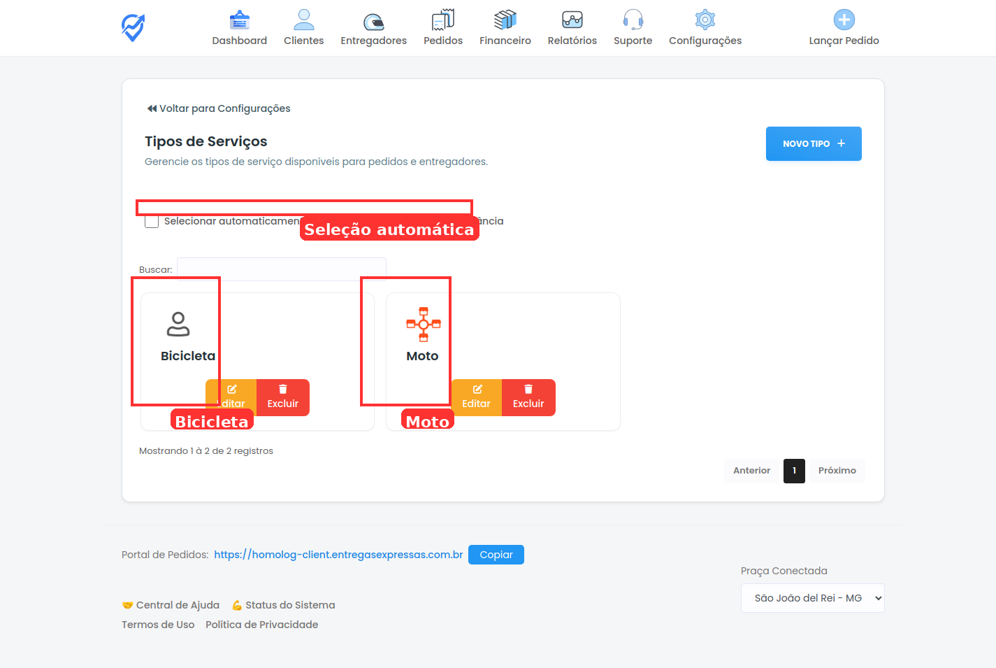The image size is (996, 668).
Task: Expand the Praça Conectada dropdown
Action: pos(812,598)
